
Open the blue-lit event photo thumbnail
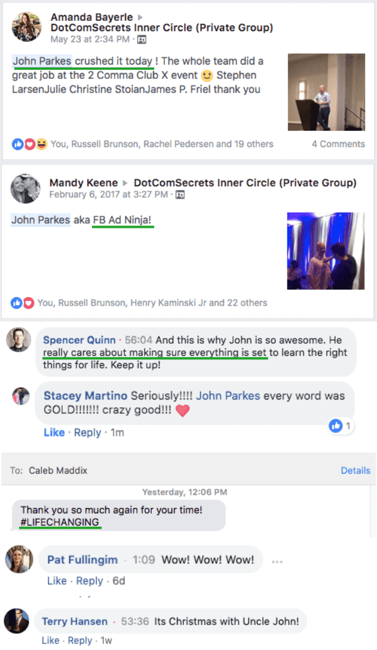coord(326,251)
